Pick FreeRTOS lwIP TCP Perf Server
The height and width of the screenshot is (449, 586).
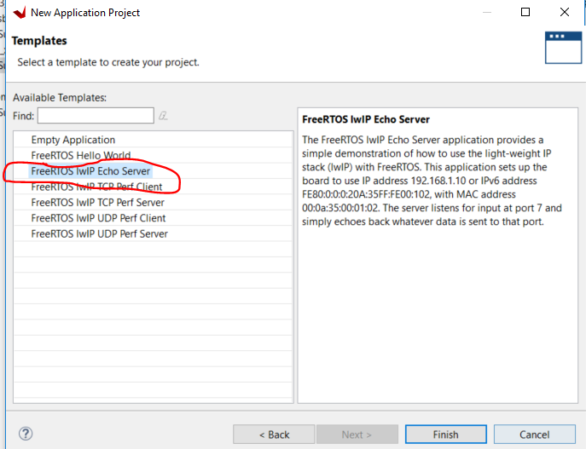coord(97,203)
